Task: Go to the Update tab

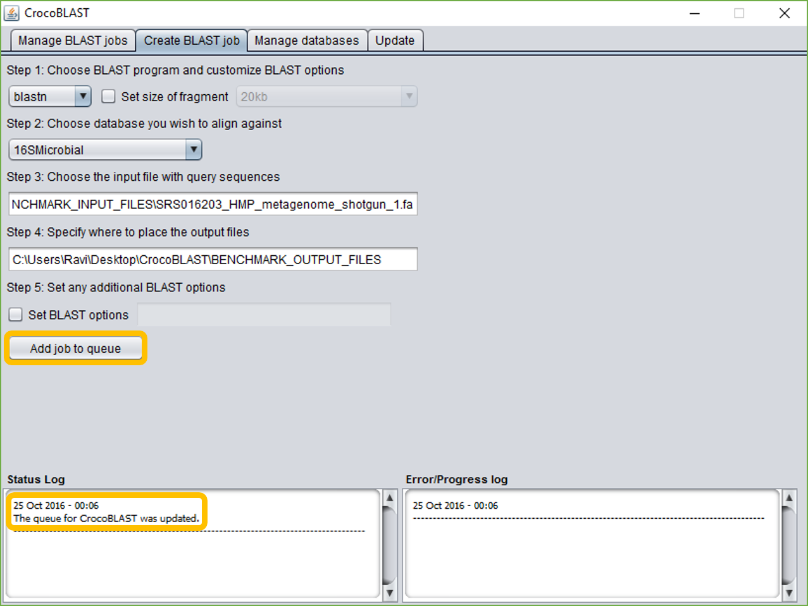Action: coord(395,40)
